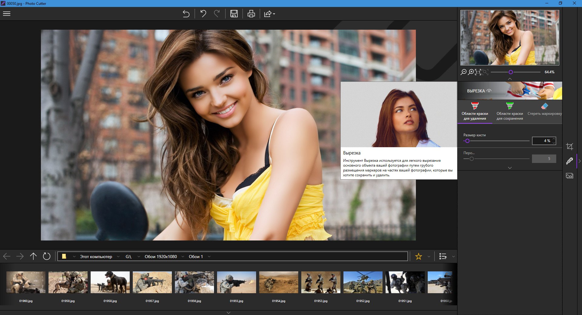Click the zoom out magnifier icon
This screenshot has height=315, width=582.
463,72
